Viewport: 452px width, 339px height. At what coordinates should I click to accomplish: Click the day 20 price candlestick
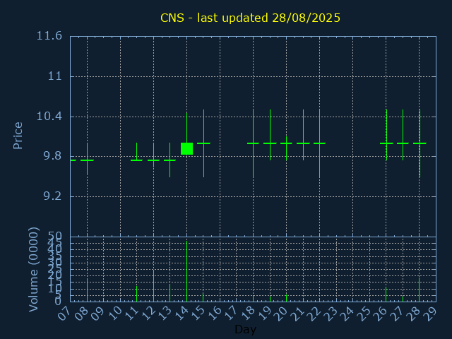286,149
